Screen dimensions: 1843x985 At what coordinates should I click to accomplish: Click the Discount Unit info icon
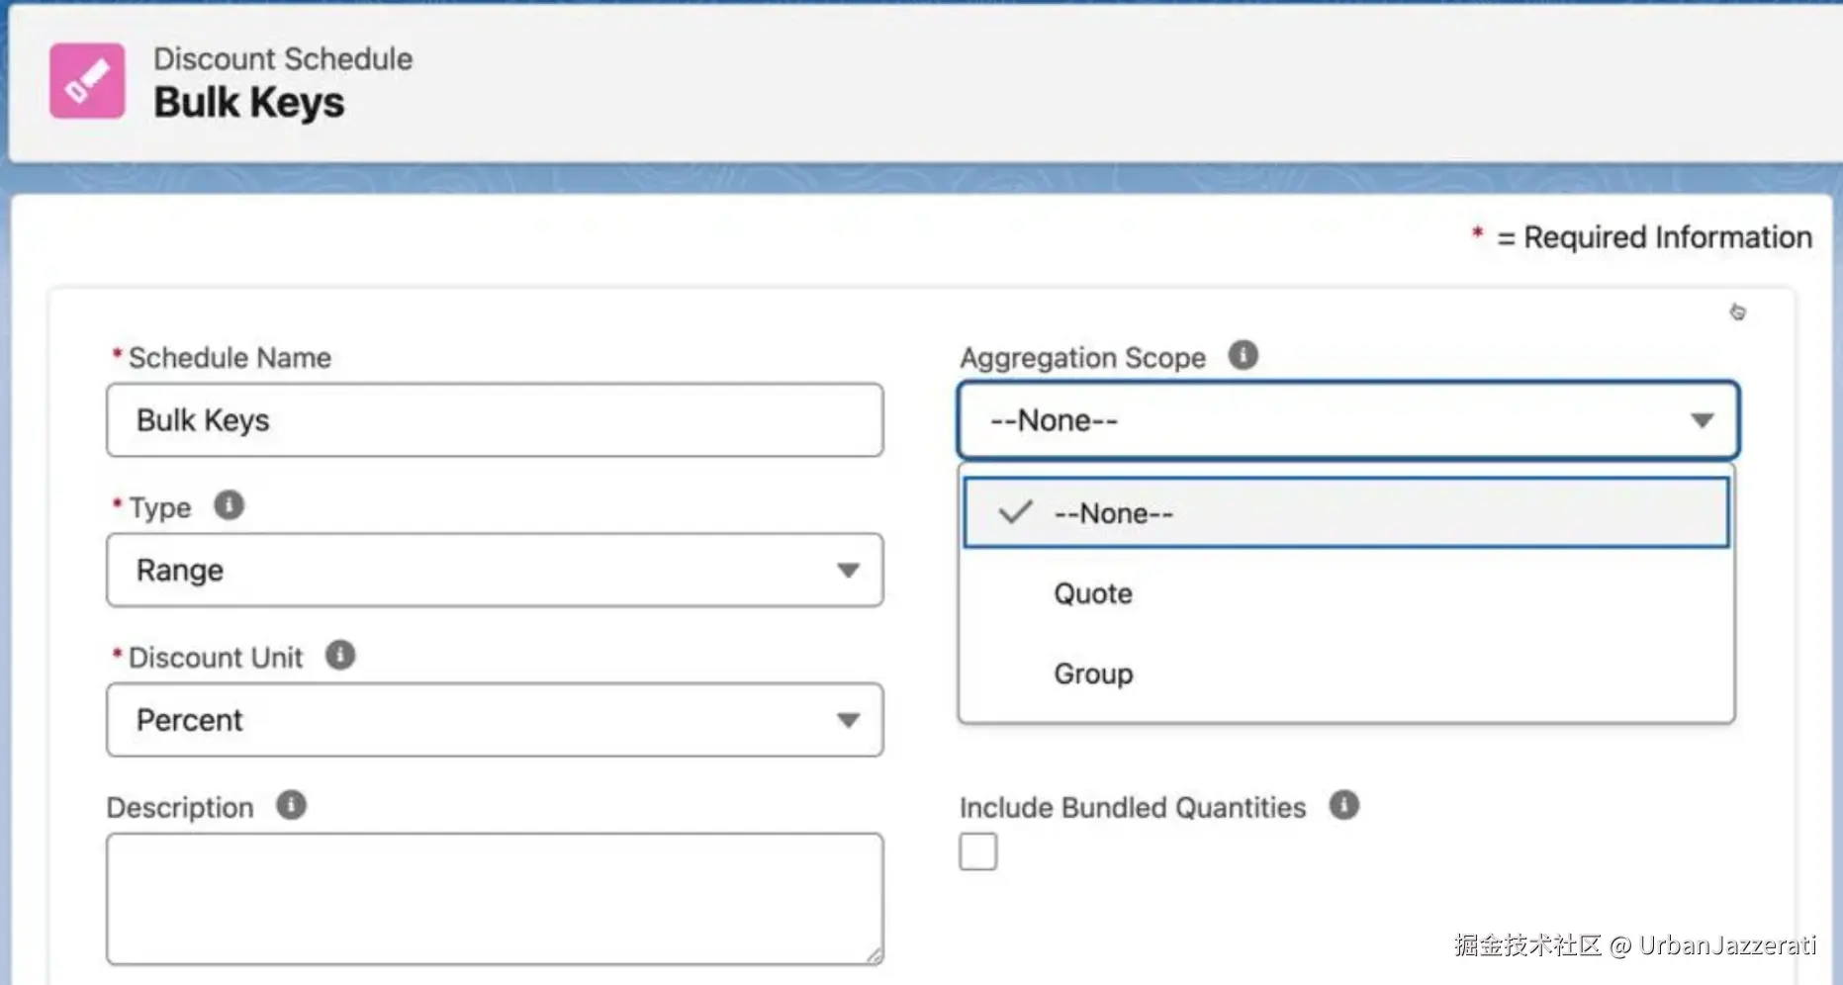click(339, 656)
